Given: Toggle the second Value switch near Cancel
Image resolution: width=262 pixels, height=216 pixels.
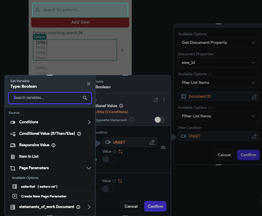Looking at the screenshot, I should point(108,188).
